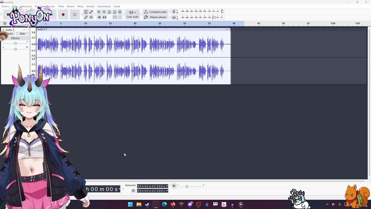Viewport: 371px width, 209px height.
Task: Open File Explorer from the taskbar
Action: tap(139, 204)
